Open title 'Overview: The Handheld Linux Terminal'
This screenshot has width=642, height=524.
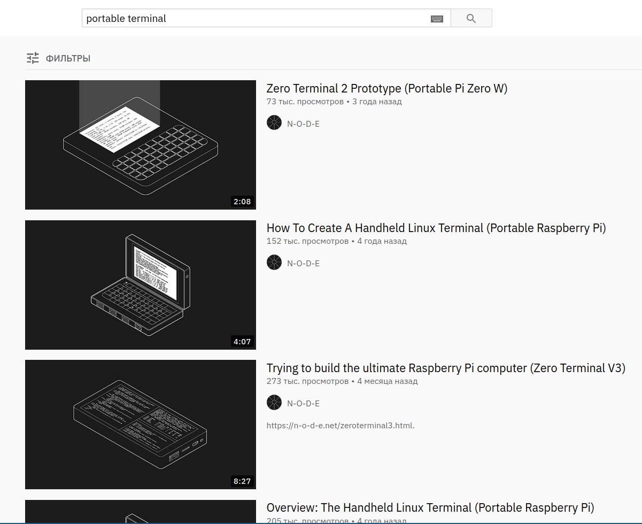coord(430,507)
